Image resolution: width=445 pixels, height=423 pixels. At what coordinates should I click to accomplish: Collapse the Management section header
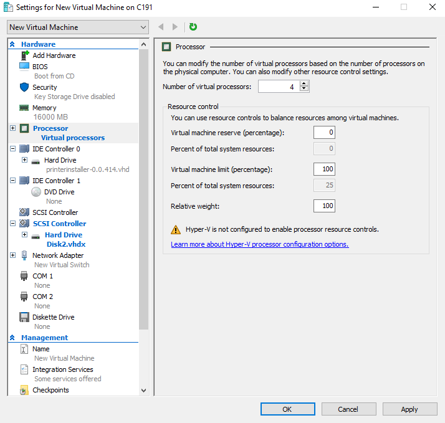click(x=12, y=337)
